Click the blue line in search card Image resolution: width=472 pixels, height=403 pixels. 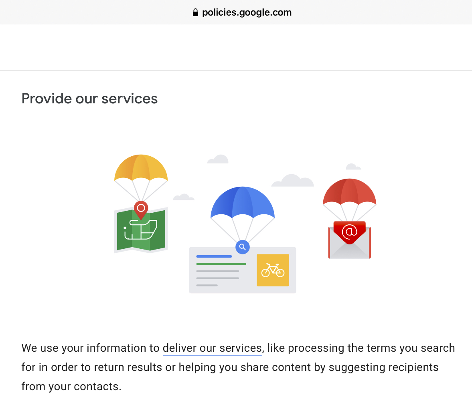tap(214, 256)
